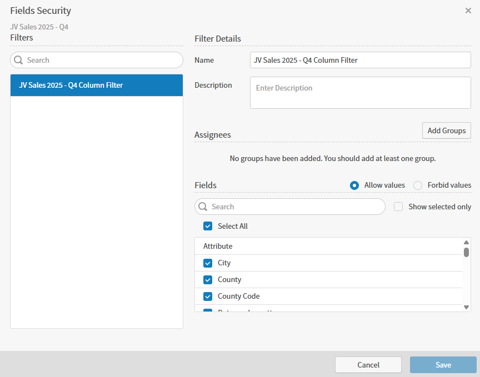Toggle the Select All checkbox
This screenshot has width=480, height=377.
pyautogui.click(x=207, y=226)
